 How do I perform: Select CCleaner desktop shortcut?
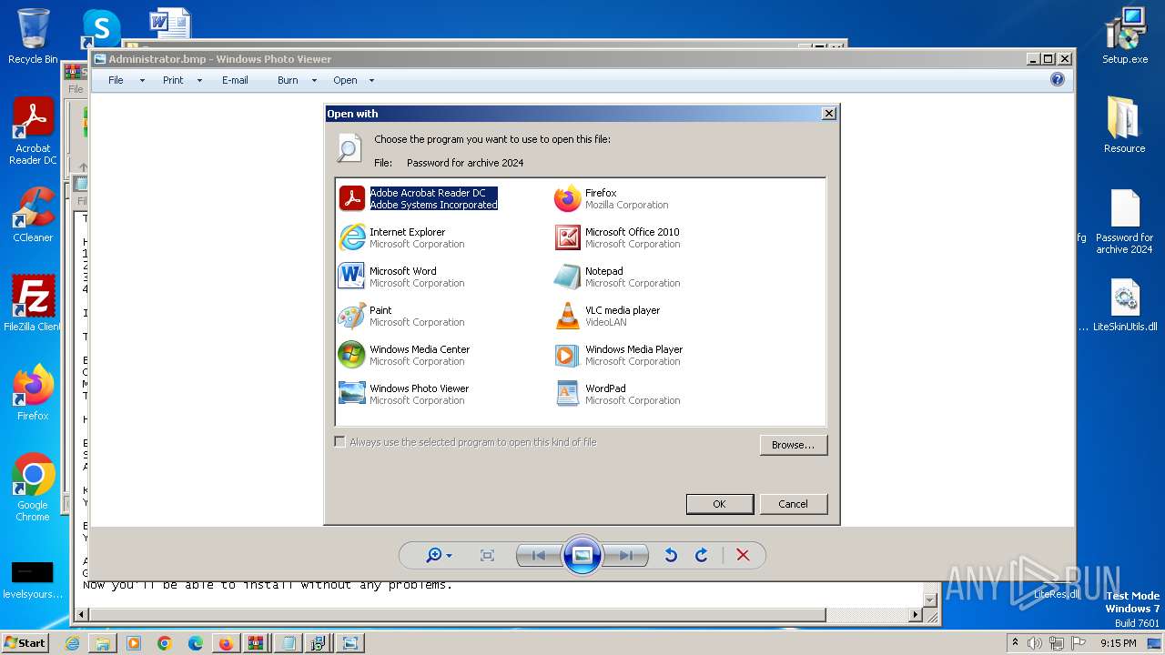tap(33, 215)
